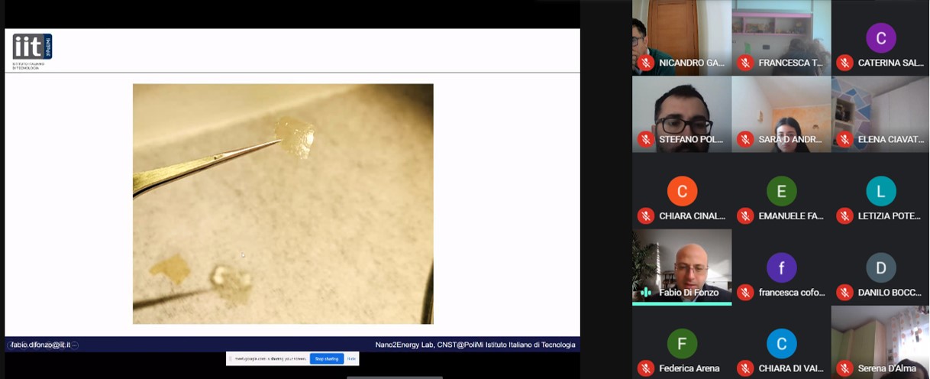
Task: Select Federica Arena's green F avatar
Action: [x=682, y=344]
